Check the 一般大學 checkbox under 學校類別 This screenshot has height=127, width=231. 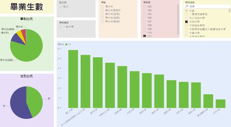coord(60,27)
